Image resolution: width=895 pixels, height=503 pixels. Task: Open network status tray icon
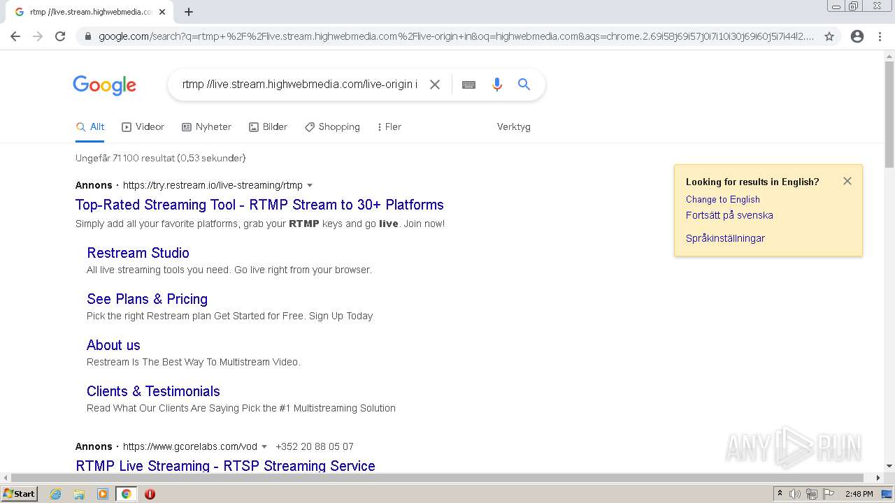(812, 494)
